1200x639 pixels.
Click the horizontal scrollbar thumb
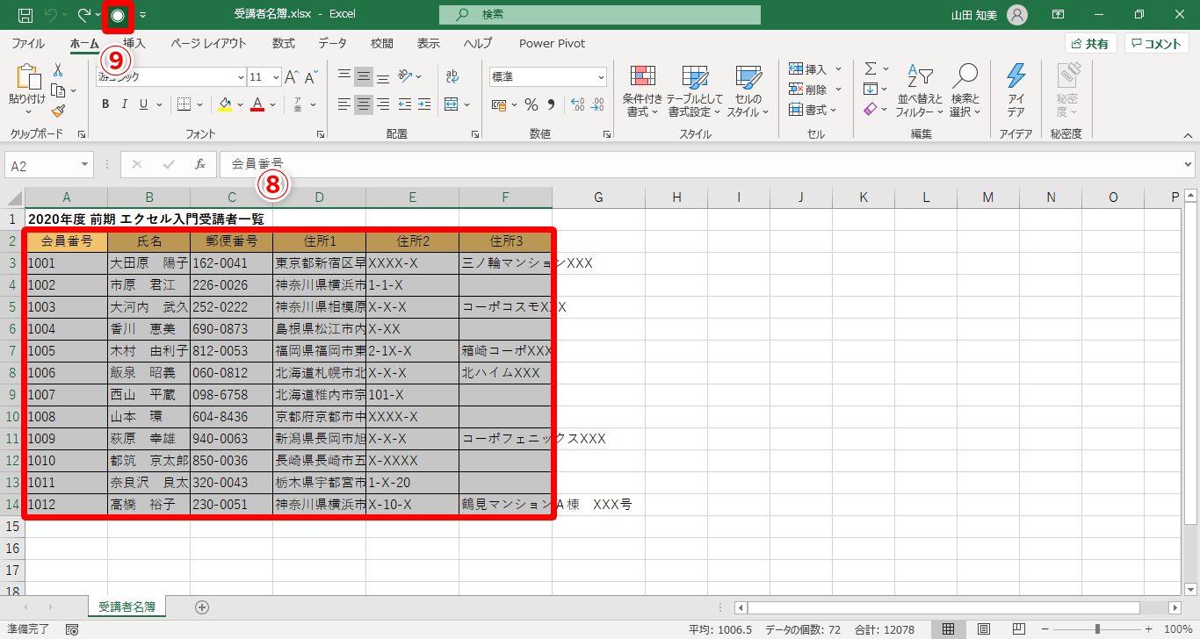tap(944, 607)
